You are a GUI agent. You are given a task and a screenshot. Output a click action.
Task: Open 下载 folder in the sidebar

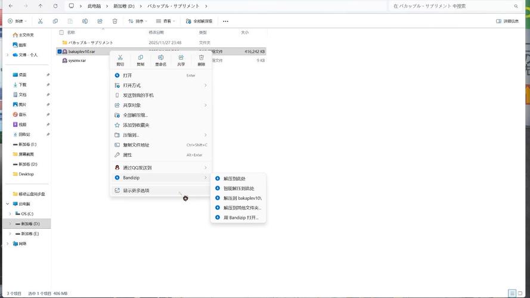(x=23, y=85)
